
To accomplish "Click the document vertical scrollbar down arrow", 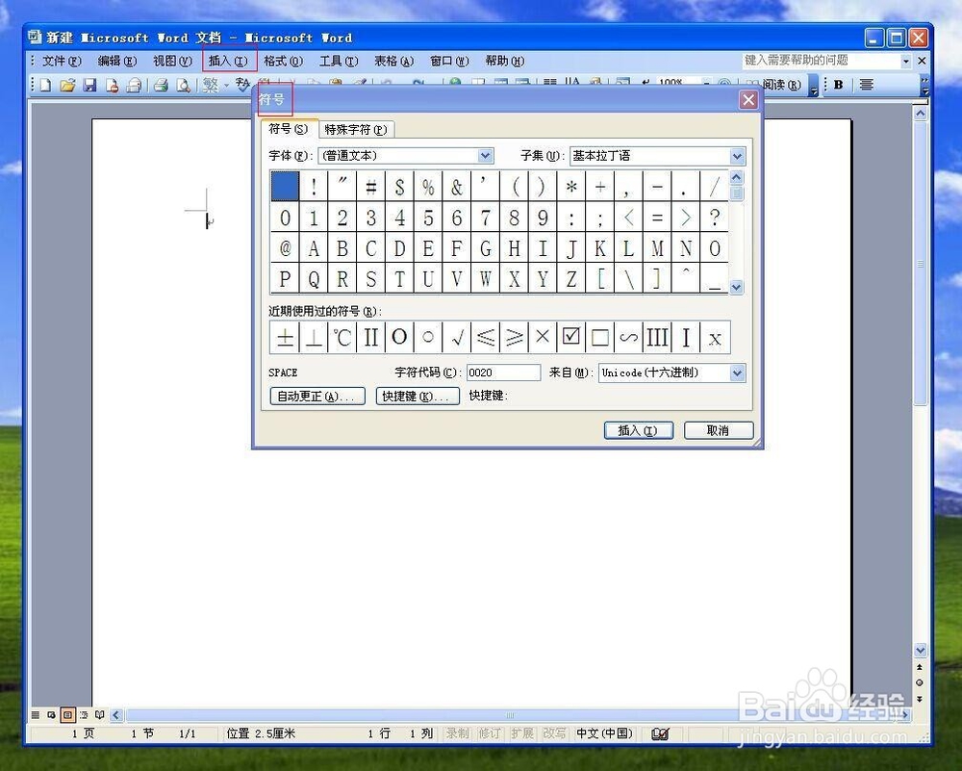I will pos(921,650).
